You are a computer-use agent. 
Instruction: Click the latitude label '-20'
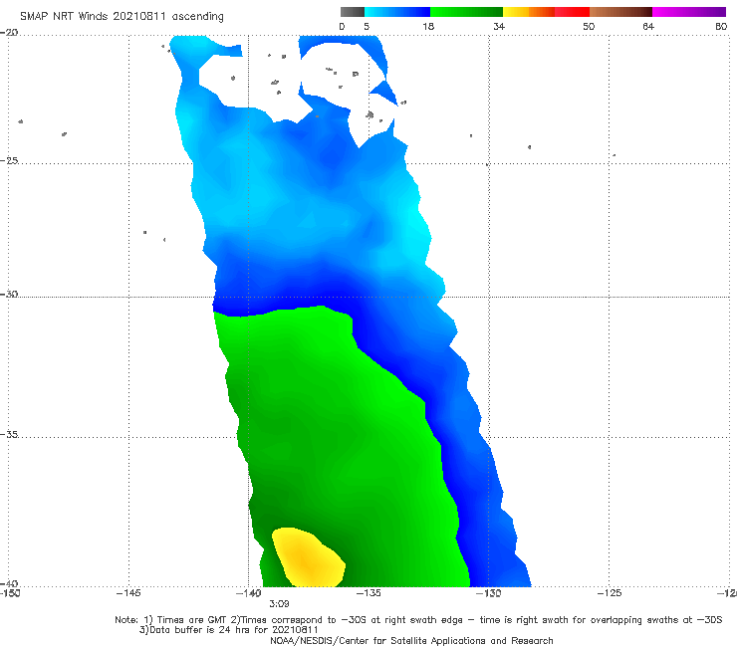9,33
